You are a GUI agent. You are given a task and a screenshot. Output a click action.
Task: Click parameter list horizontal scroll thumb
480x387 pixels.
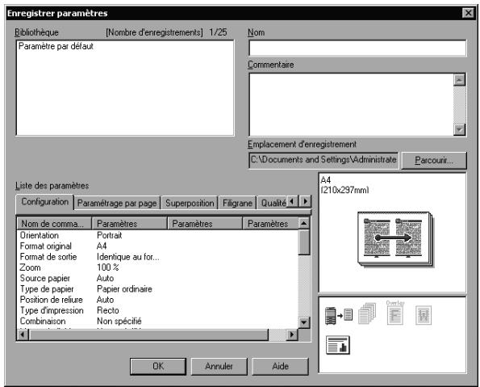(148, 334)
